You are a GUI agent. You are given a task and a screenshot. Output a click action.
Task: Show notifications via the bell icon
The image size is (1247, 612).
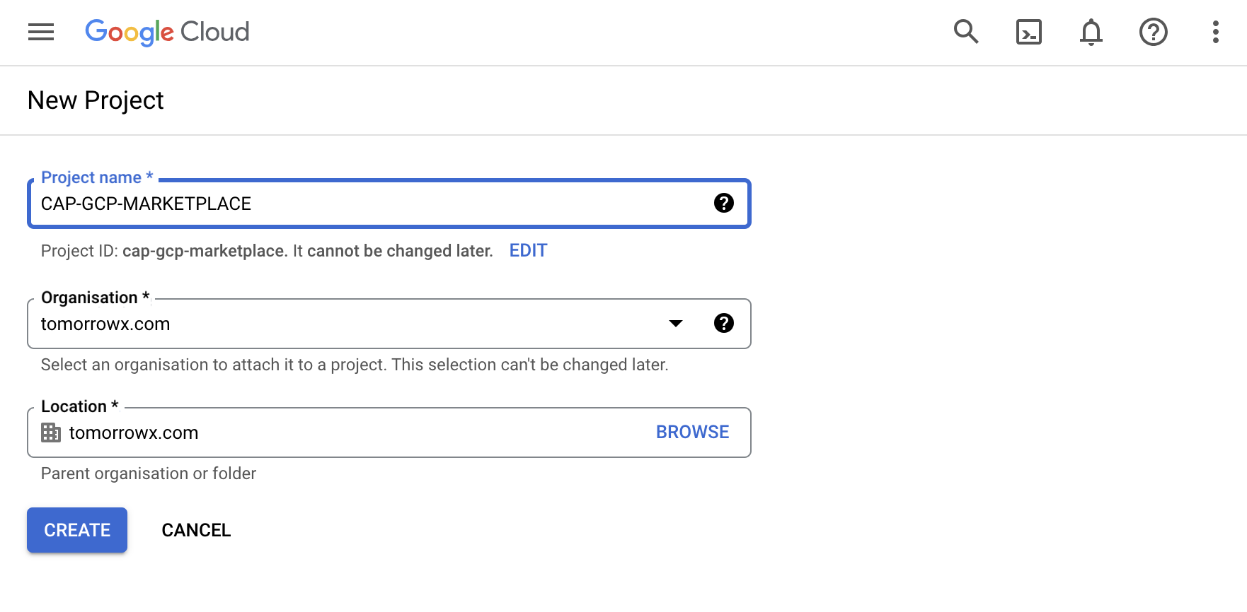coord(1091,32)
